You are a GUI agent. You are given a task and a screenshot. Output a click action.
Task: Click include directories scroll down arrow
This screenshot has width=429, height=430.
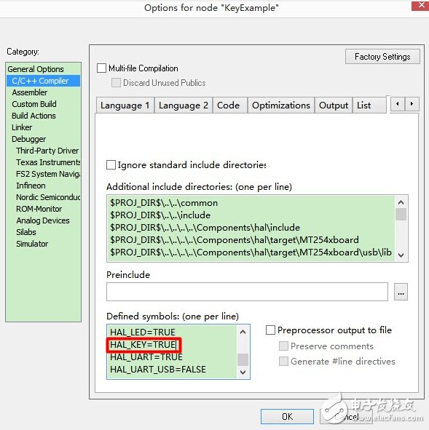[401, 255]
